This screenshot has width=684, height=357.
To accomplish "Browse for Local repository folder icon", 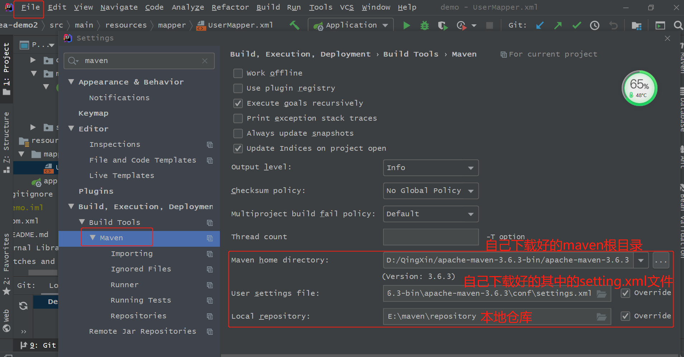I will pyautogui.click(x=602, y=317).
